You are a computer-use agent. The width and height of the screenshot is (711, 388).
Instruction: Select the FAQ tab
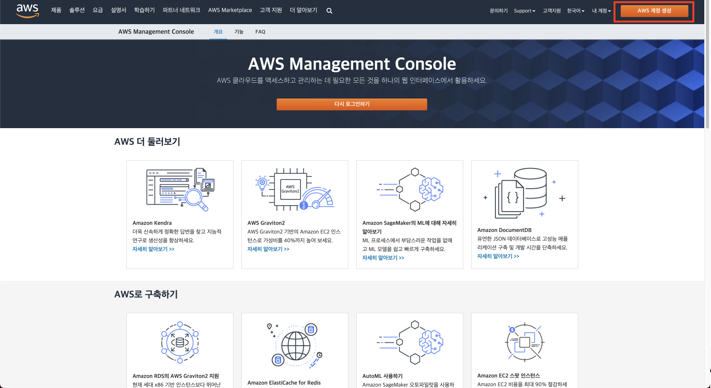(x=260, y=32)
